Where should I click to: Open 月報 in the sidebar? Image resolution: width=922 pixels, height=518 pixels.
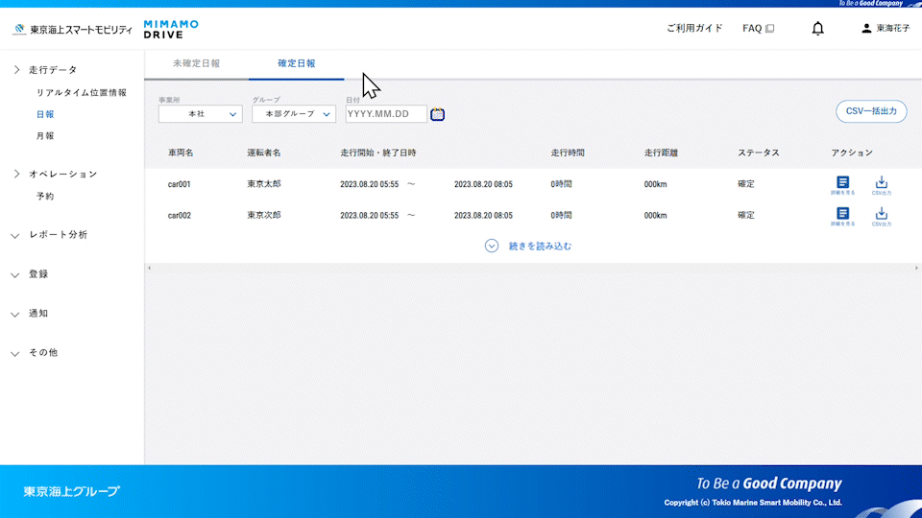click(x=45, y=136)
